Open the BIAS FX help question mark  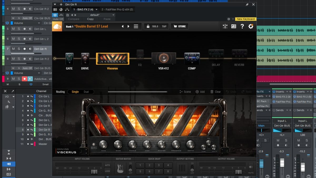(x=242, y=26)
